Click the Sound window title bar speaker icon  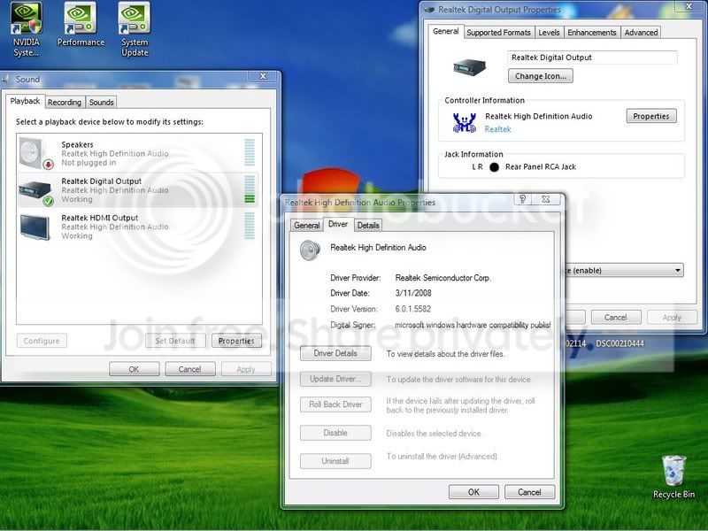click(x=5, y=80)
